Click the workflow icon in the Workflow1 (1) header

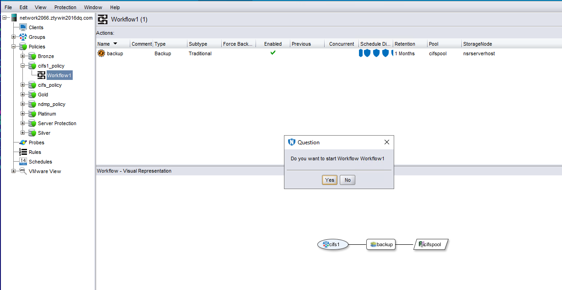tap(103, 19)
